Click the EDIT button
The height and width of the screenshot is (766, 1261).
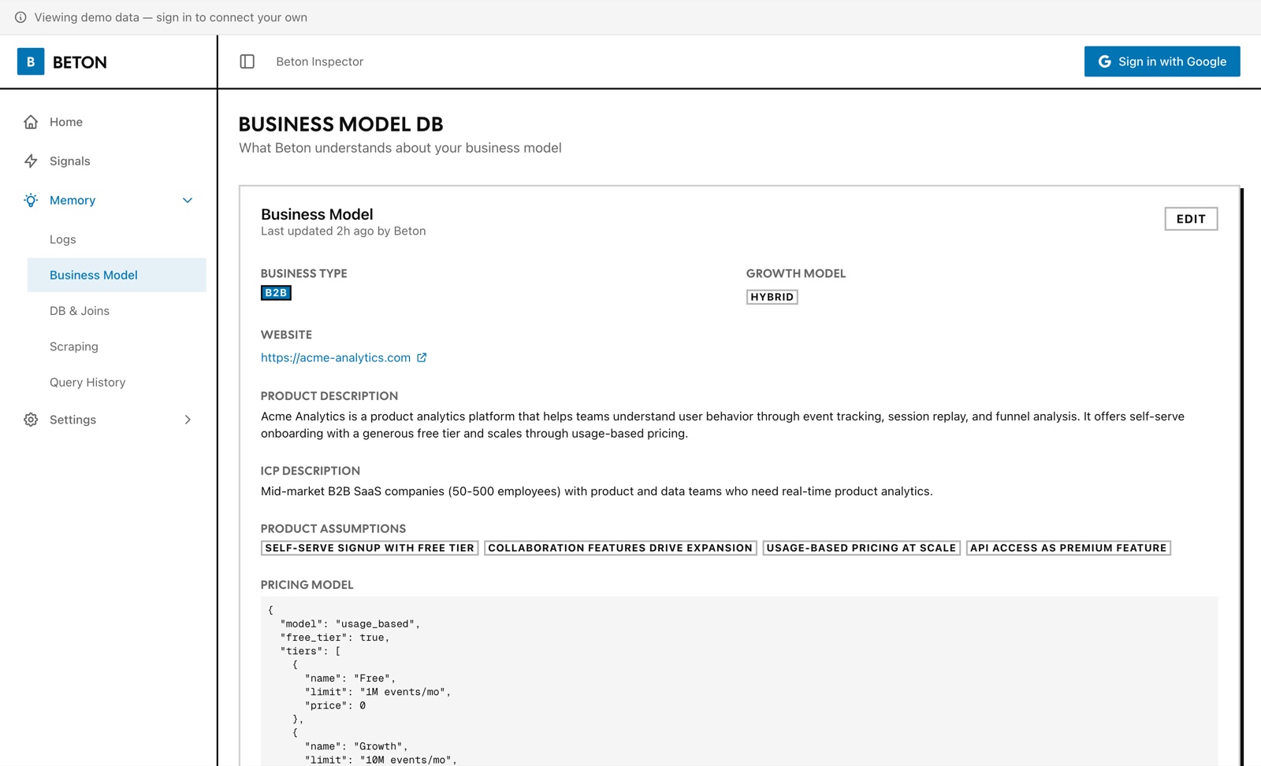1191,219
